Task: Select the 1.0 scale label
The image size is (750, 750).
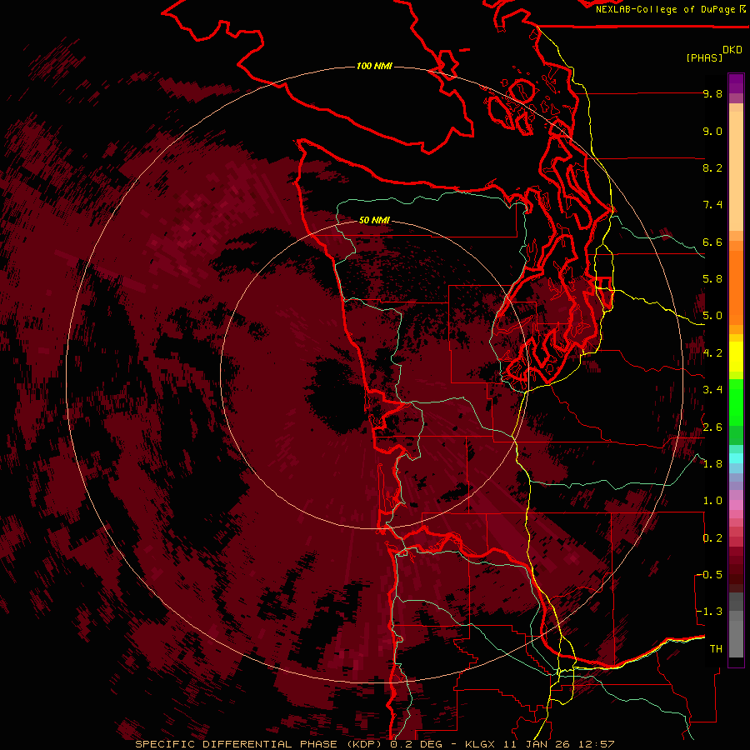Action: (712, 501)
